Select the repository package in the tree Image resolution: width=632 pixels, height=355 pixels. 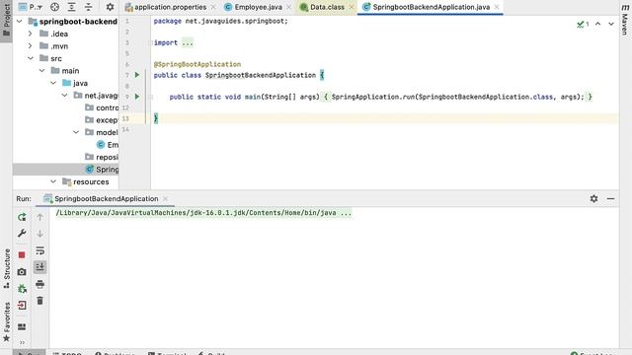tap(102, 157)
